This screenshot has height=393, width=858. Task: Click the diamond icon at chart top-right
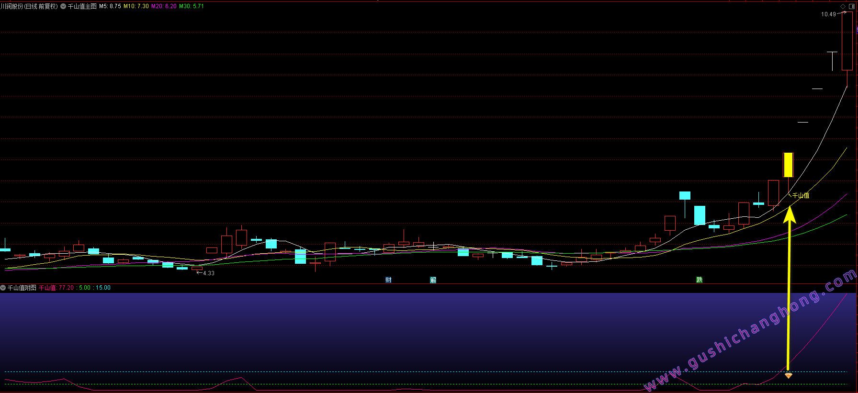[843, 6]
